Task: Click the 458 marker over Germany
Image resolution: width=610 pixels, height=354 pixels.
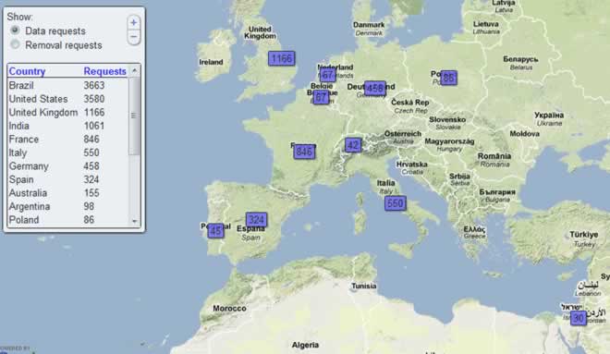Action: point(375,89)
